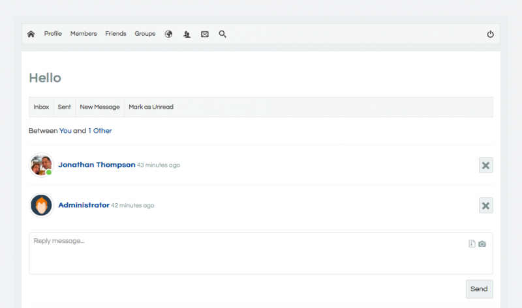
Task: Open the Members menu item
Action: (84, 34)
